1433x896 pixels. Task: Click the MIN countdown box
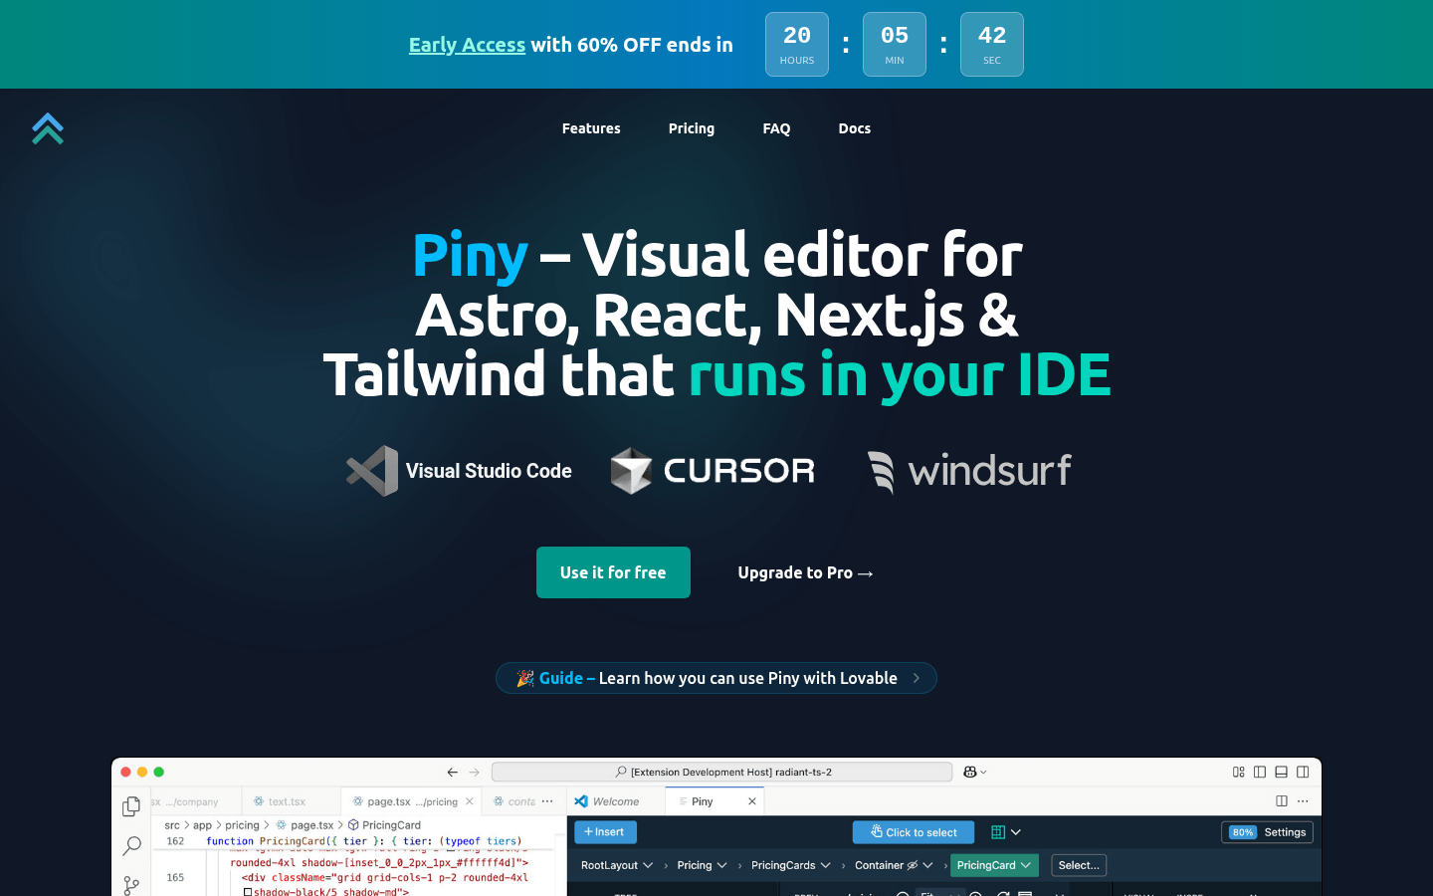tap(895, 44)
